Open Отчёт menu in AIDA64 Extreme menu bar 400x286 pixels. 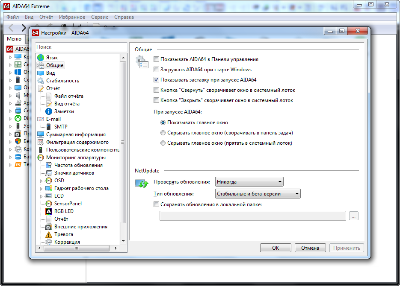click(46, 17)
